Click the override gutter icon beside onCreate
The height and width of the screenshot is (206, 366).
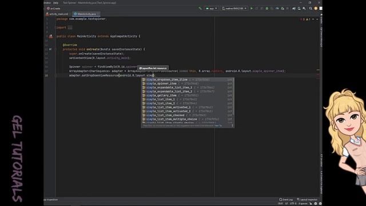[x=50, y=49]
